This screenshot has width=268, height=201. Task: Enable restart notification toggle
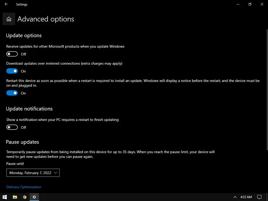pos(12,127)
